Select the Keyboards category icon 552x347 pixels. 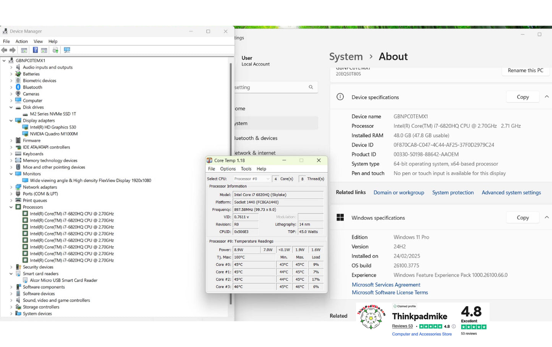[18, 154]
